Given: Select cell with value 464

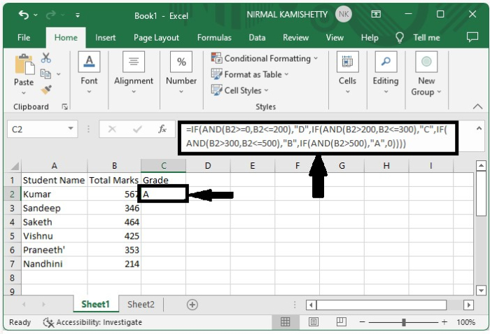Looking at the screenshot, I should pos(114,222).
